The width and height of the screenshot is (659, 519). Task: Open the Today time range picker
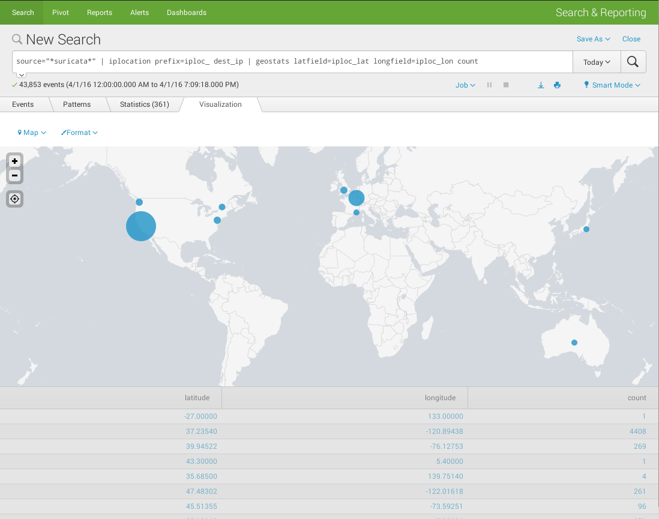tap(597, 62)
